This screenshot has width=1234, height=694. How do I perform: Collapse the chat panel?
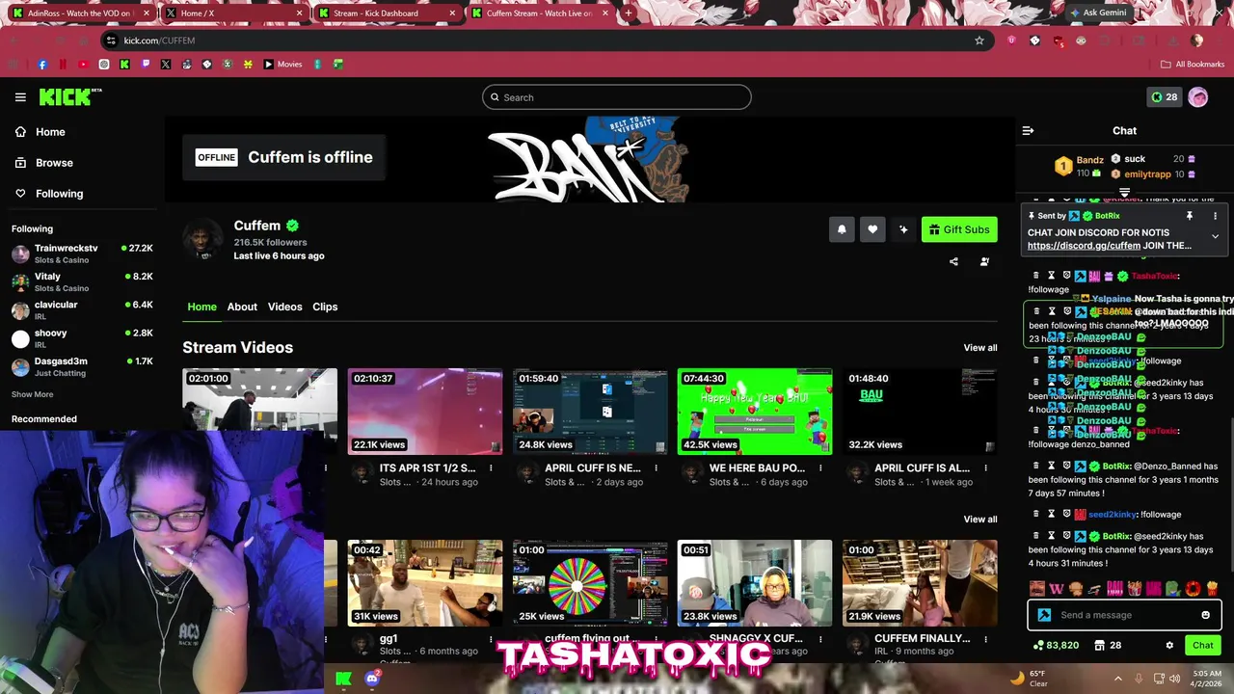pyautogui.click(x=1028, y=130)
